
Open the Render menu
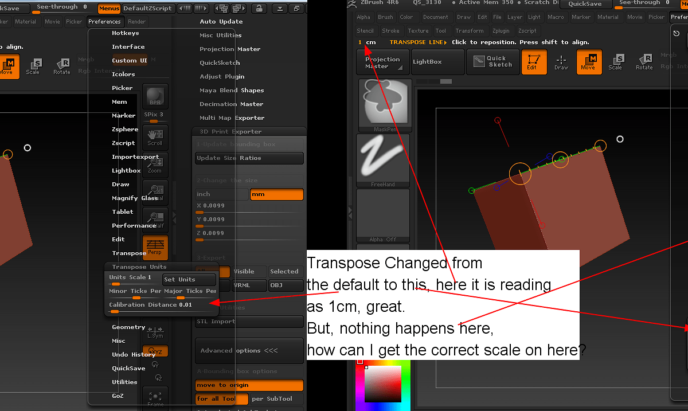coord(136,22)
